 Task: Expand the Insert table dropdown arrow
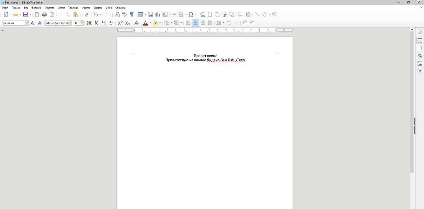click(x=145, y=14)
